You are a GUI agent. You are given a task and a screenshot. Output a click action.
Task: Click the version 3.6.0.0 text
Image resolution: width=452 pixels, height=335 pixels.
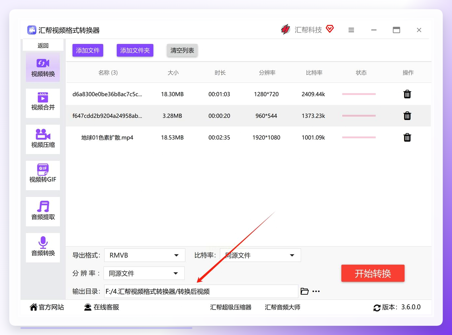click(x=411, y=307)
